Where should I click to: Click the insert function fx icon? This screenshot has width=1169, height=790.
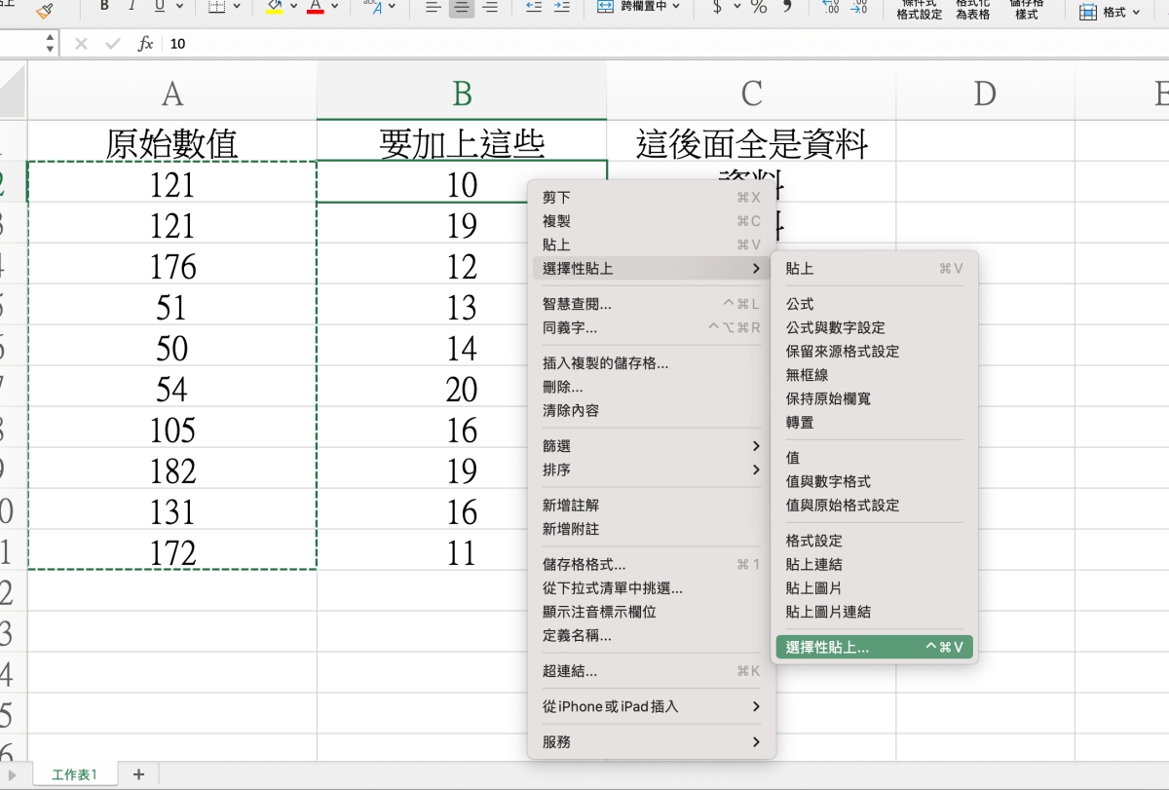click(145, 44)
